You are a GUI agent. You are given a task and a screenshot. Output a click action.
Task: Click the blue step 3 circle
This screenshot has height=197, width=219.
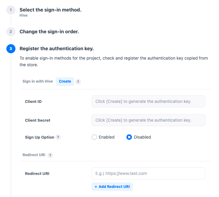coord(11,48)
